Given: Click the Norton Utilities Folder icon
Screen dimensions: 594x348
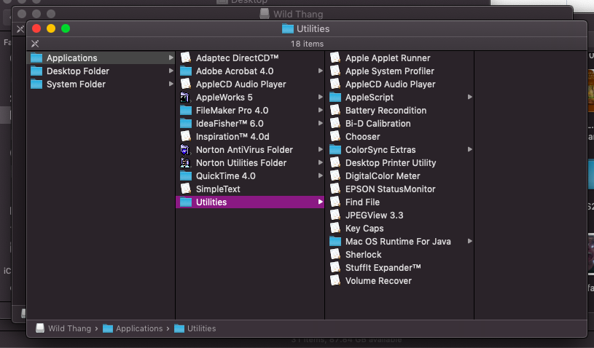Looking at the screenshot, I should (x=185, y=162).
